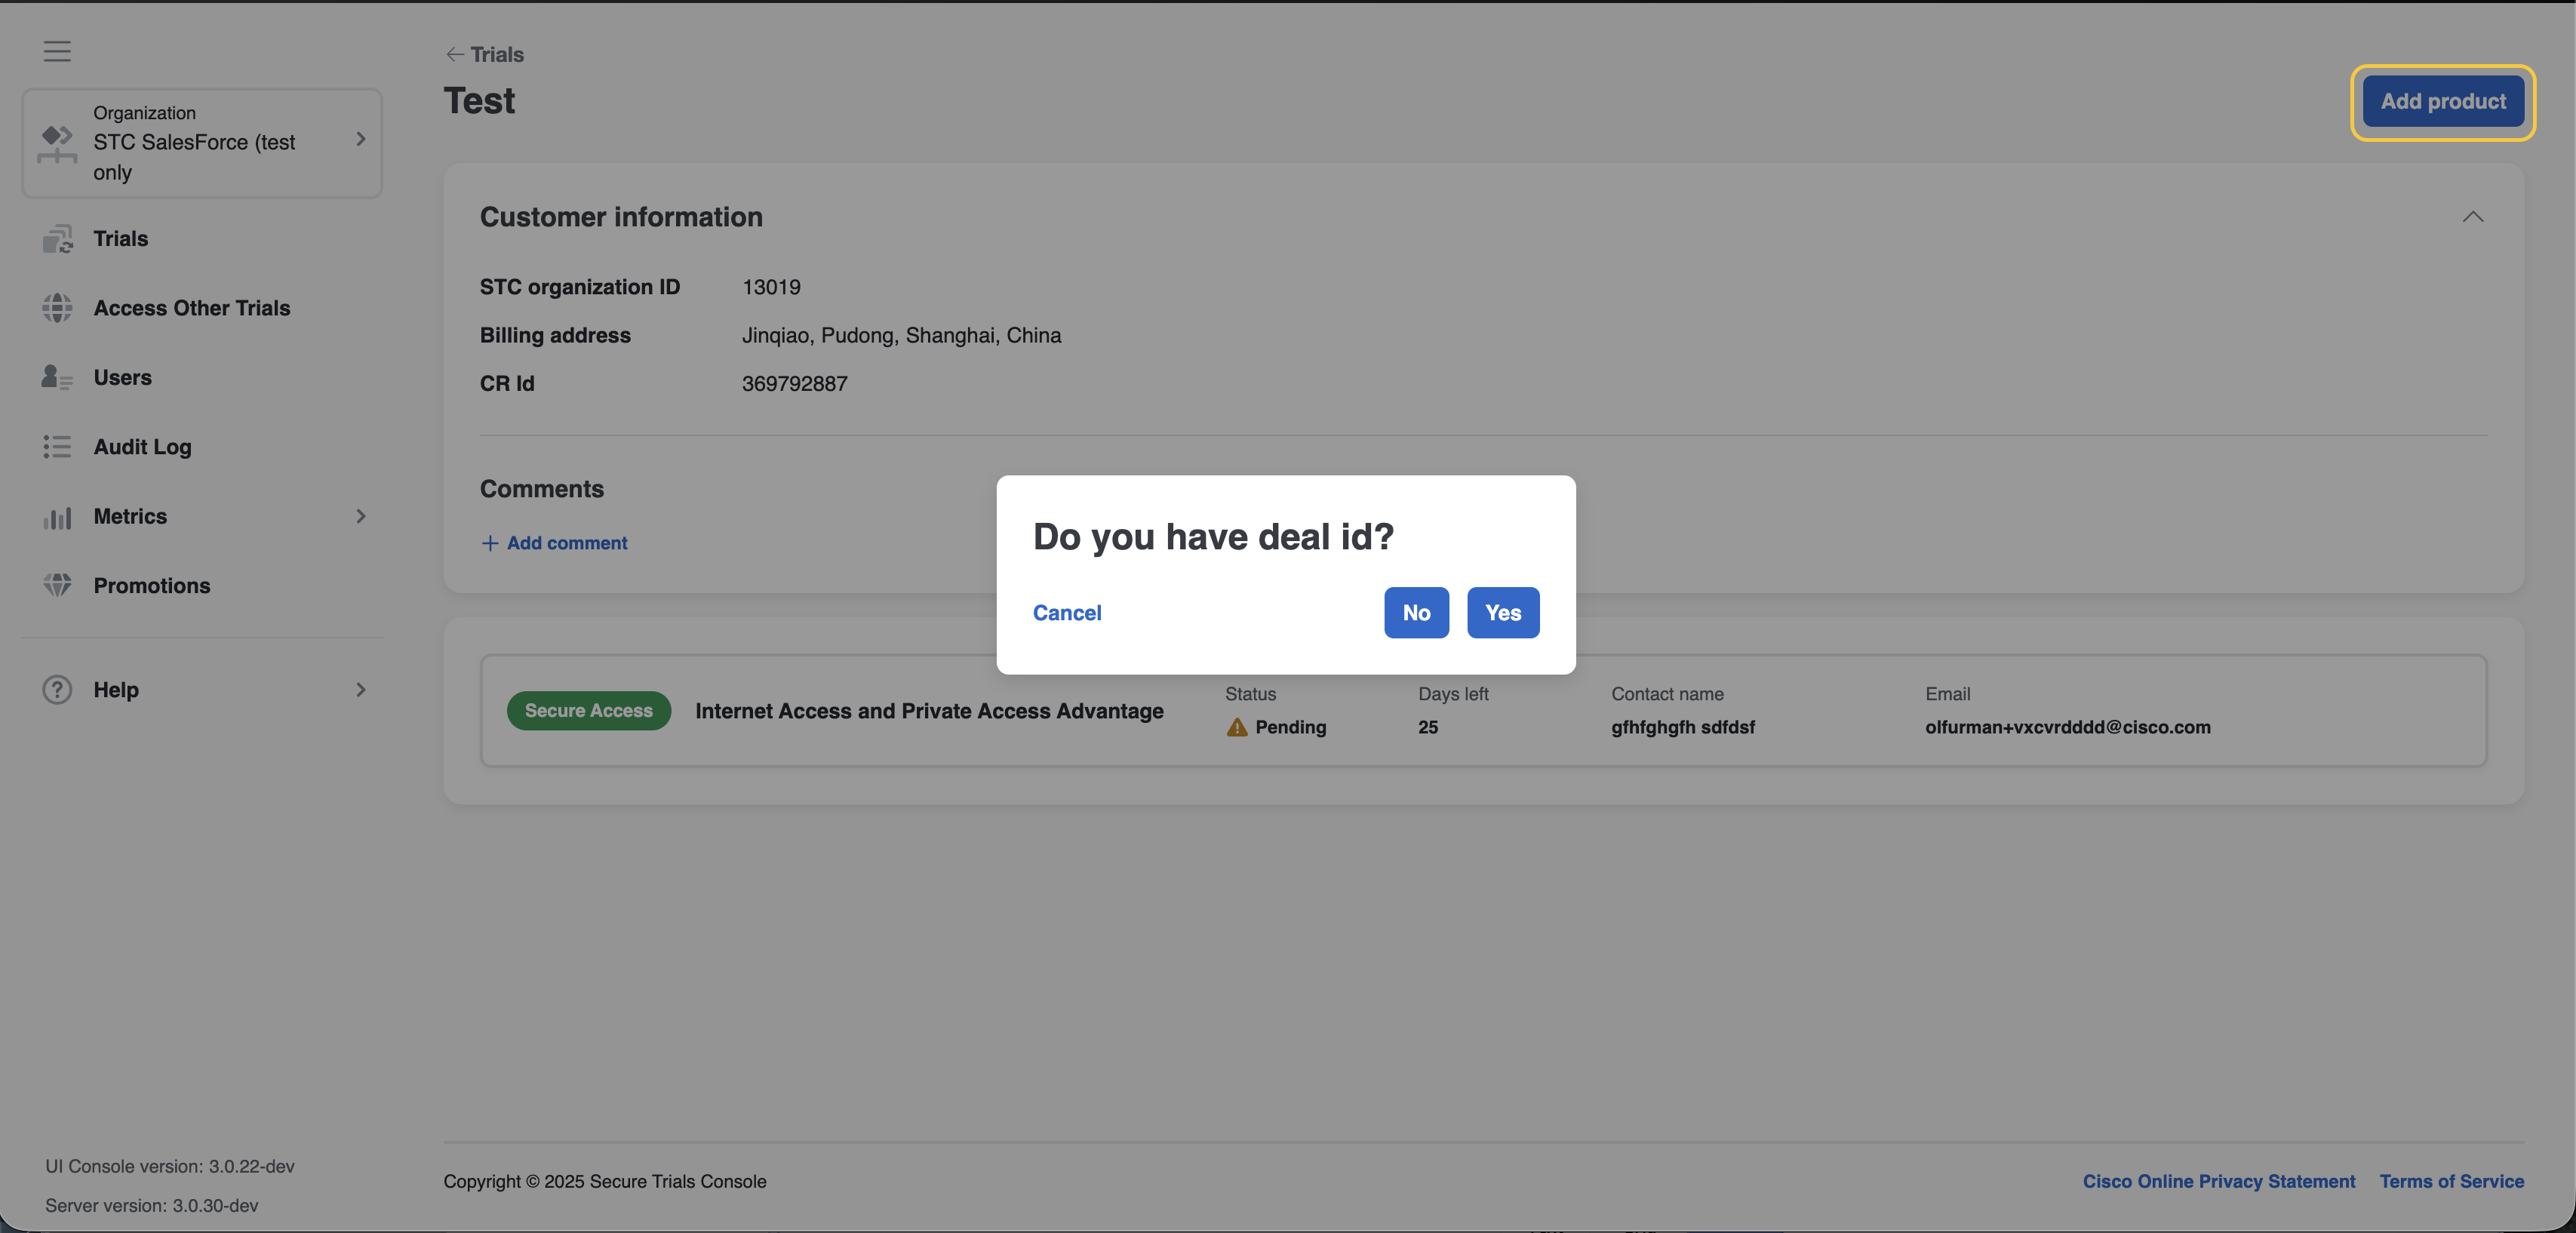Screen dimensions: 2576x1233
Task: Click the Access Other Trials globe icon
Action: (57, 308)
